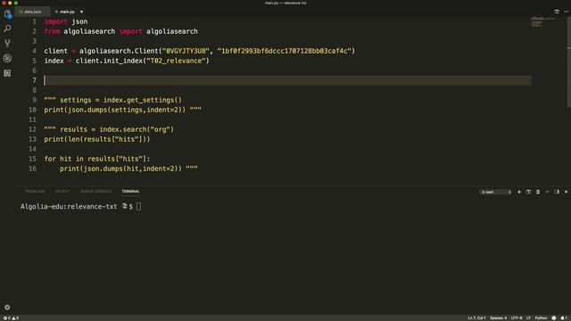
Task: Open the notifications bell in status bar
Action: (564, 318)
